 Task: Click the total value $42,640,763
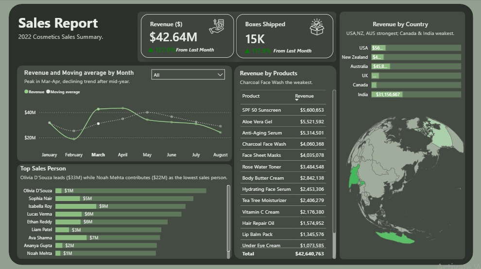(309, 253)
